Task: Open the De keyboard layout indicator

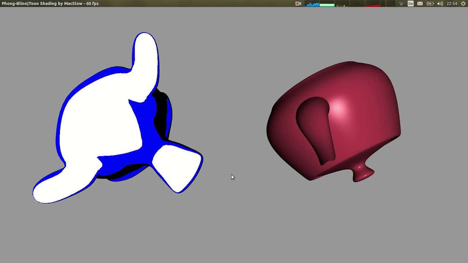Action: point(411,4)
